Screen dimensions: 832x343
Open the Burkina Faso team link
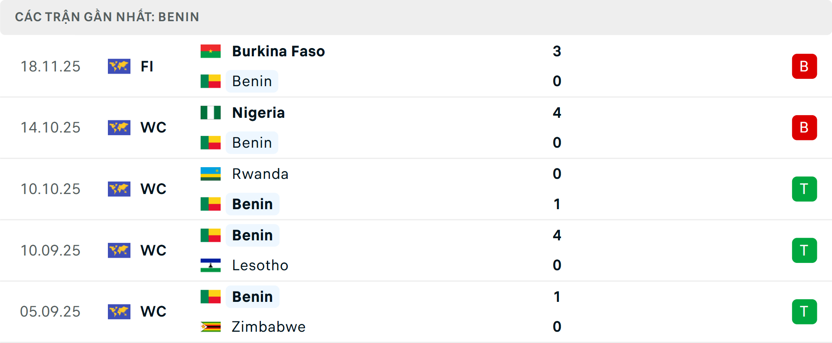pyautogui.click(x=278, y=51)
